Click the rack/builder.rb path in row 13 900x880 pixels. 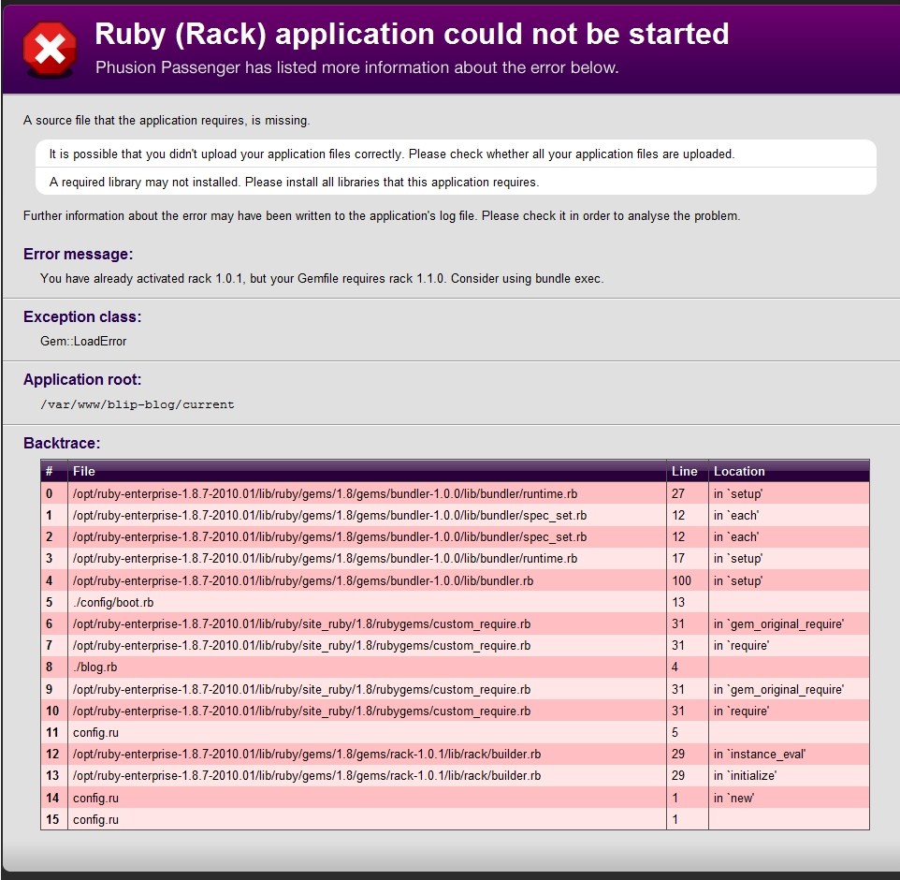307,775
